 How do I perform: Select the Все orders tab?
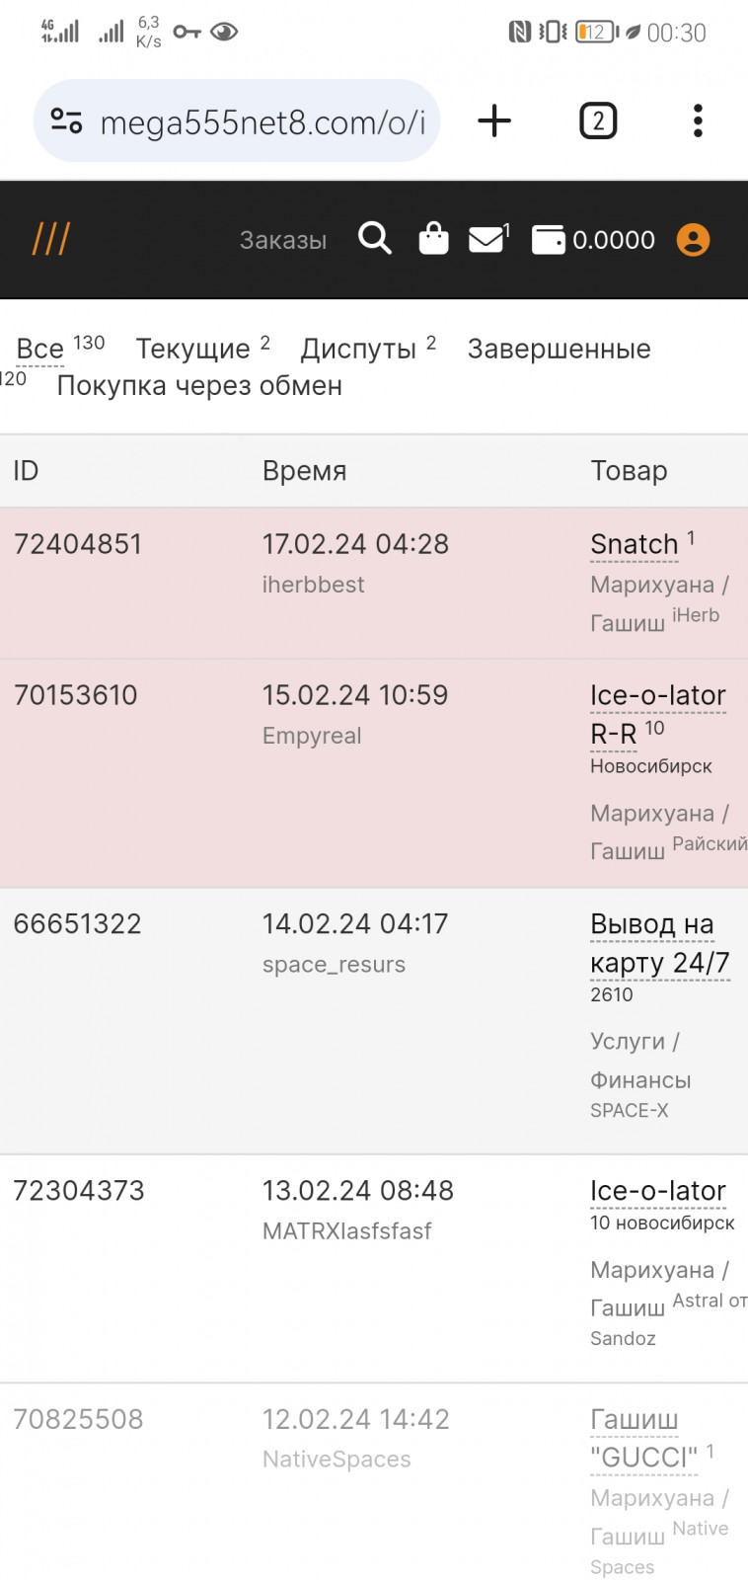click(x=40, y=349)
